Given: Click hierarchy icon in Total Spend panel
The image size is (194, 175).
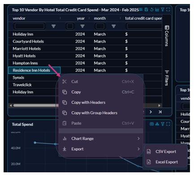Looking at the screenshot, I should click(157, 124).
